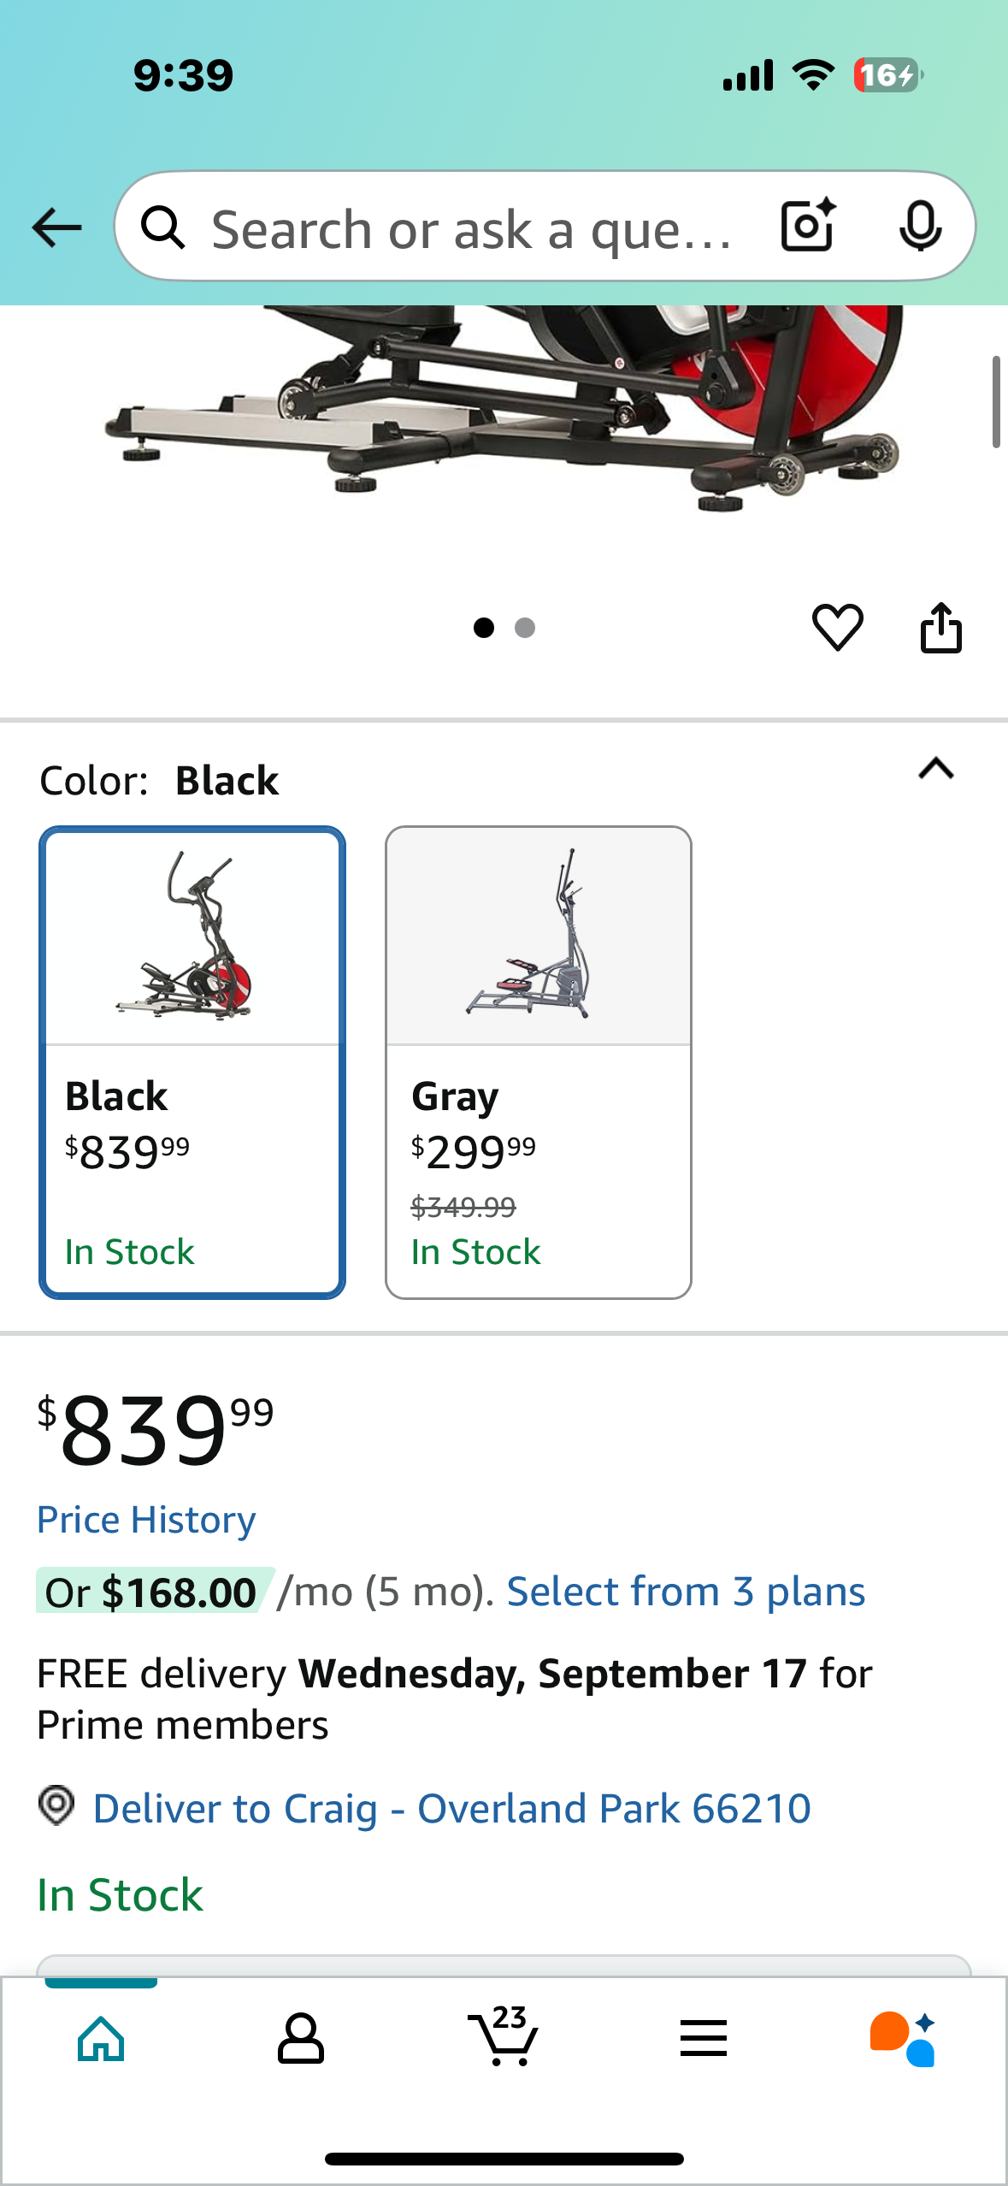Select the Gray color option

coord(538,1062)
